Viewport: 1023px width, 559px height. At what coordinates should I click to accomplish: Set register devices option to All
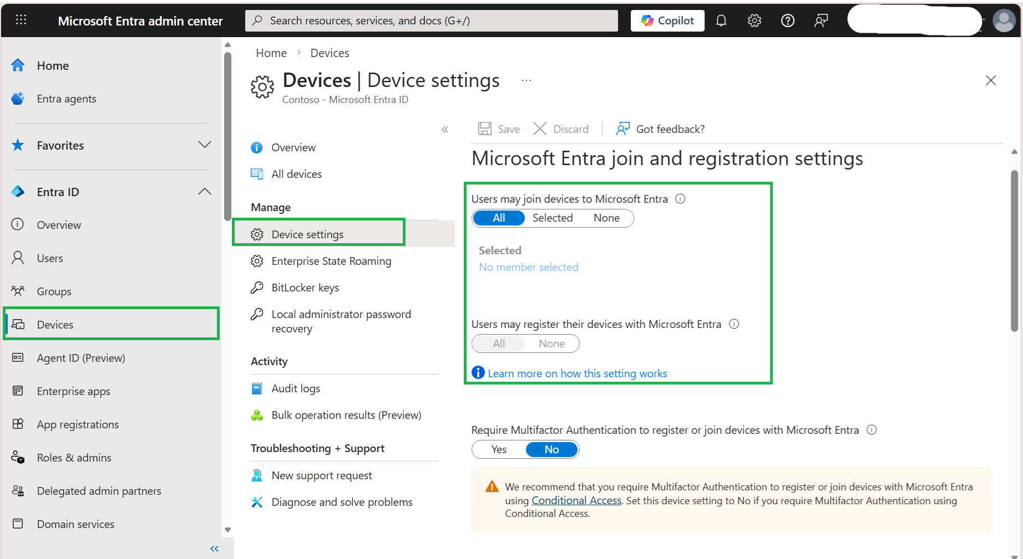[499, 343]
